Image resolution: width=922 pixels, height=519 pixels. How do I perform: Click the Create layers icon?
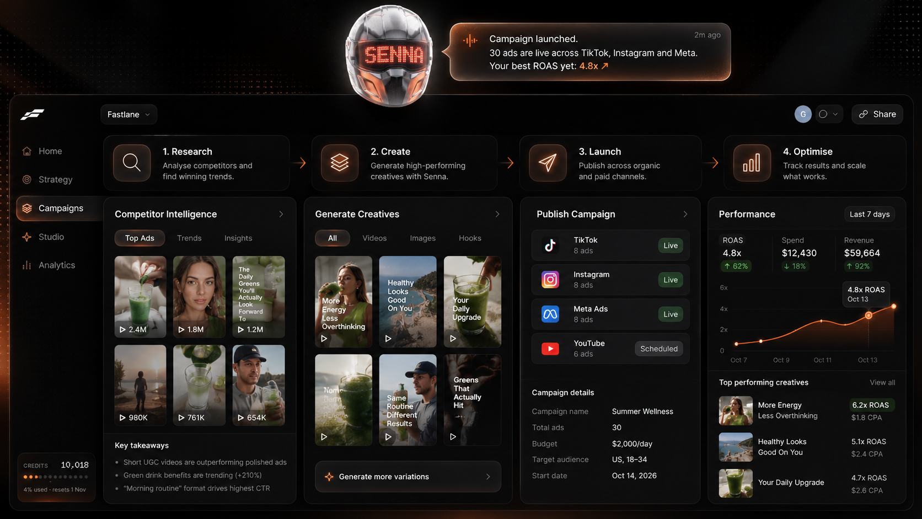click(x=340, y=163)
